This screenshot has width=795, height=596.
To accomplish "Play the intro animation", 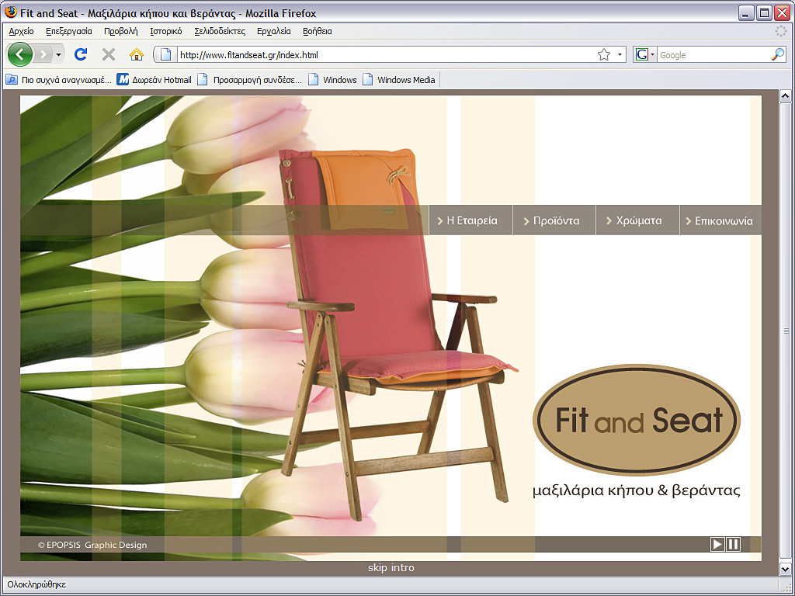I will point(717,544).
